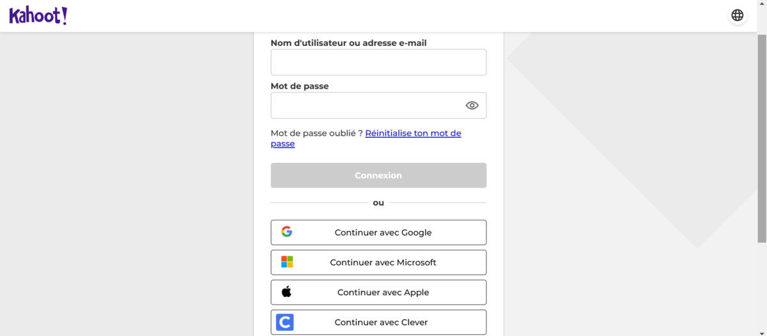Click the Mot de passe oublié ? text
The height and width of the screenshot is (336, 767).
[x=316, y=133]
